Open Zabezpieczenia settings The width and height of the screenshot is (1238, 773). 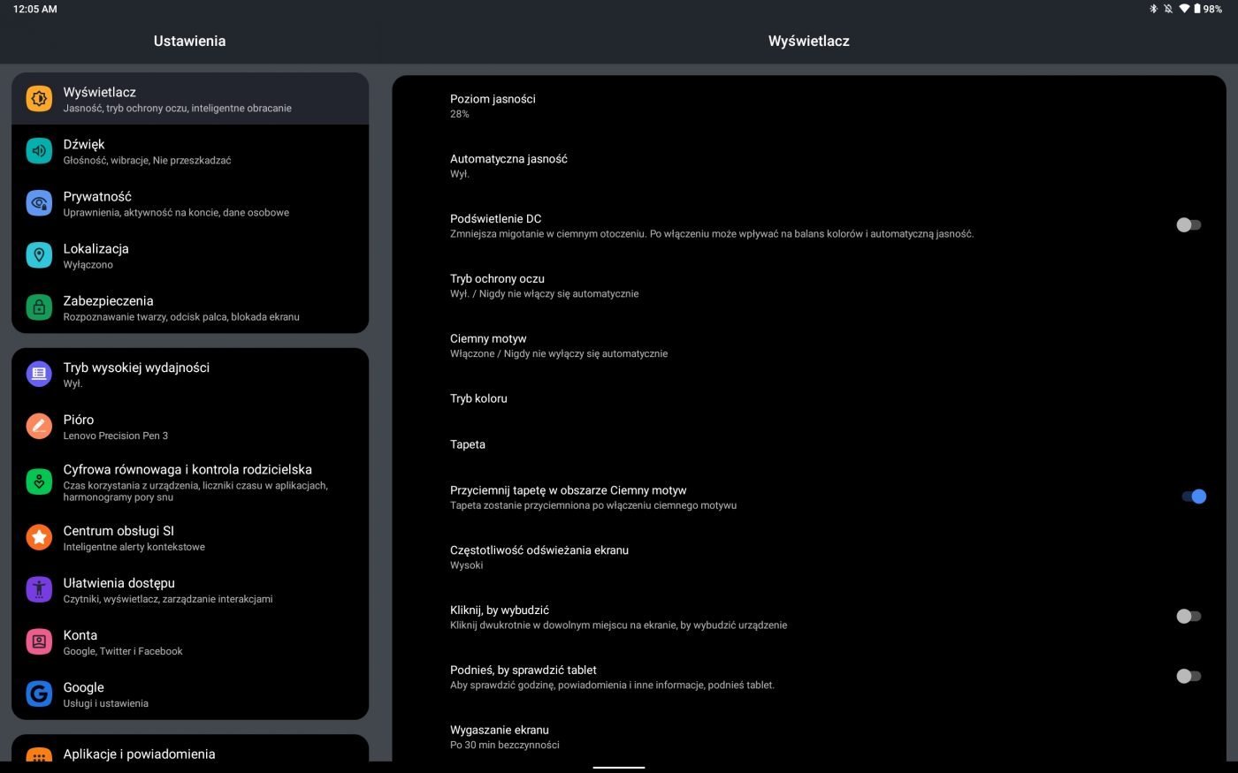pos(190,307)
